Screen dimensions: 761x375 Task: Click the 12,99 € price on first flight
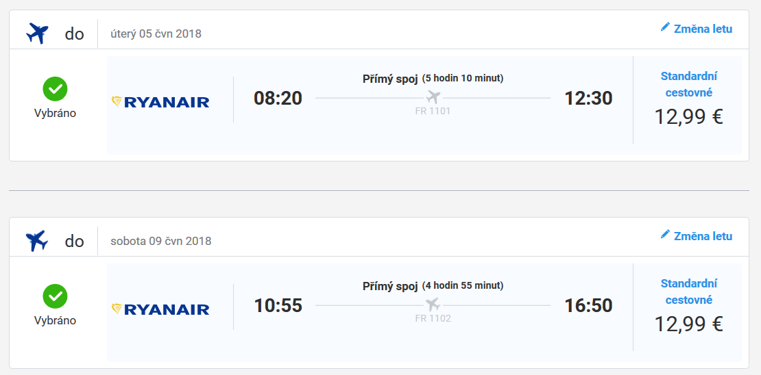pyautogui.click(x=689, y=117)
